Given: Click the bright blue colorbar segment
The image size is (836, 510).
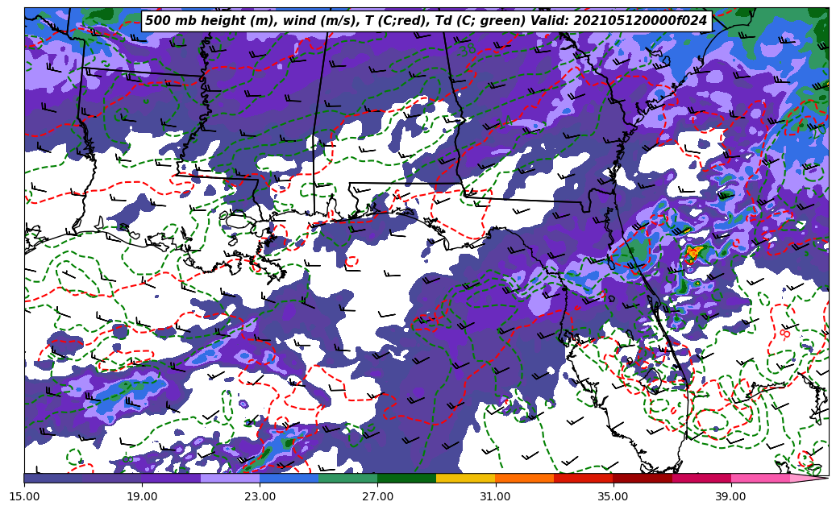Looking at the screenshot, I should pos(289,478).
